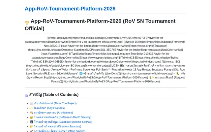Click the '[![Vercel Deployment]' badge markdown text

point(59,38)
